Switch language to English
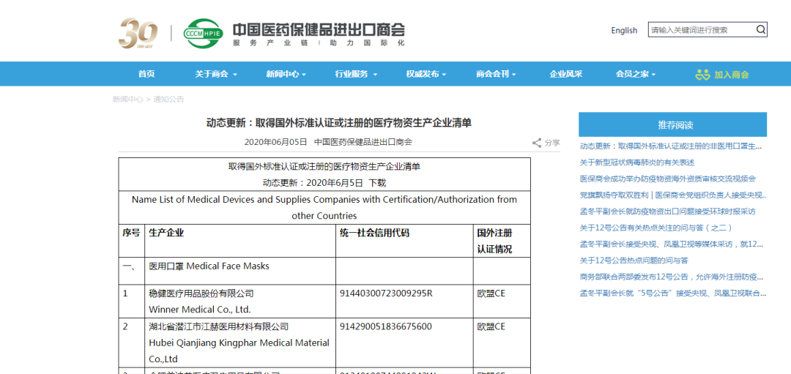Screen dimensions: 791x374 624,31
